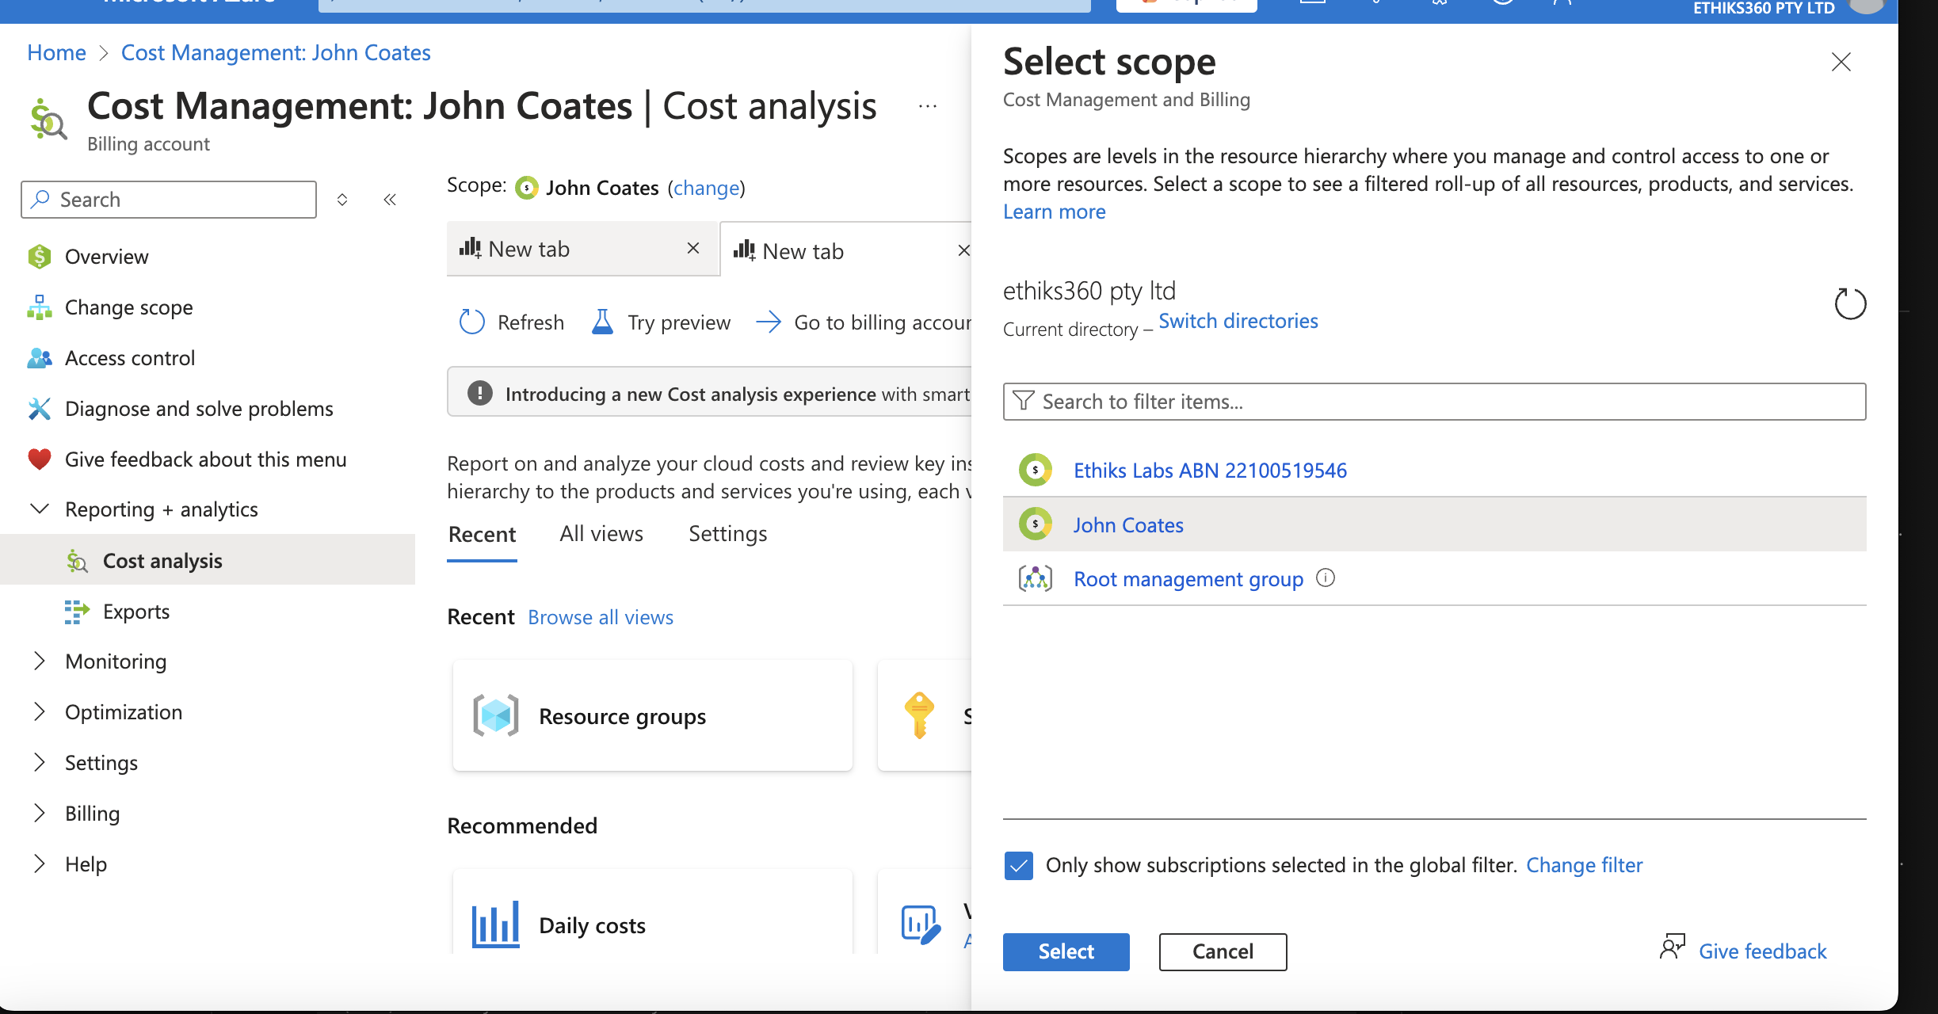Image resolution: width=1938 pixels, height=1014 pixels.
Task: Click Give feedback link in the panel
Action: 1763,951
